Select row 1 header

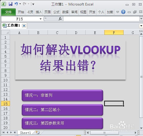[x=6, y=37]
